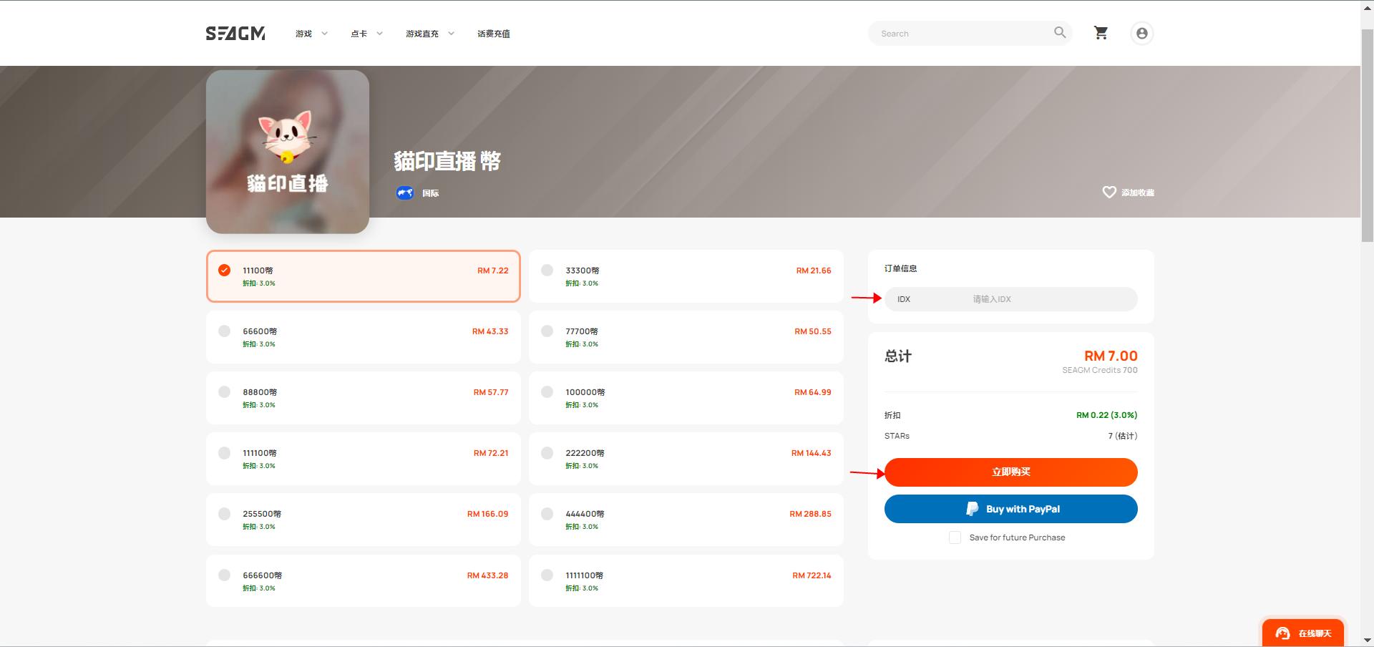Open the 点卡 menu item
Screen dimensions: 1374x647
click(359, 34)
